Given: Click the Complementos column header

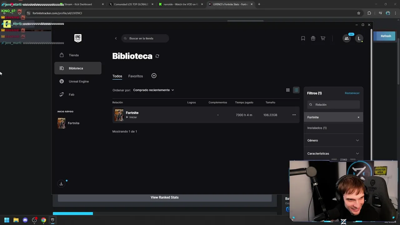Looking at the screenshot, I should click(x=218, y=102).
